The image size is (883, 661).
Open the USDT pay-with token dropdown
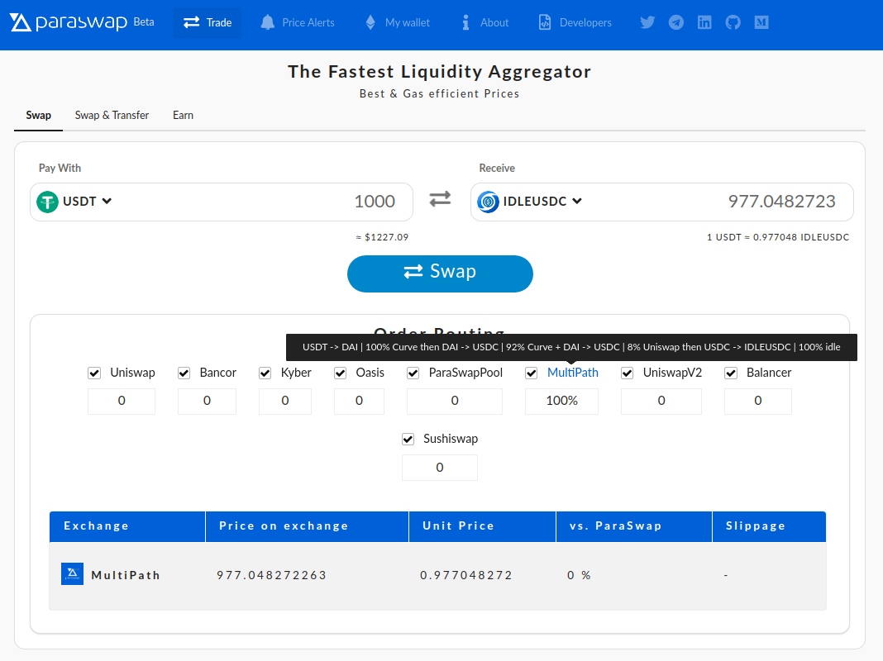coord(74,202)
